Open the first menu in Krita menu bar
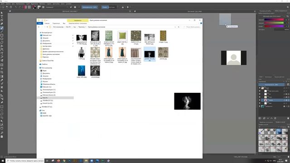 3,4
